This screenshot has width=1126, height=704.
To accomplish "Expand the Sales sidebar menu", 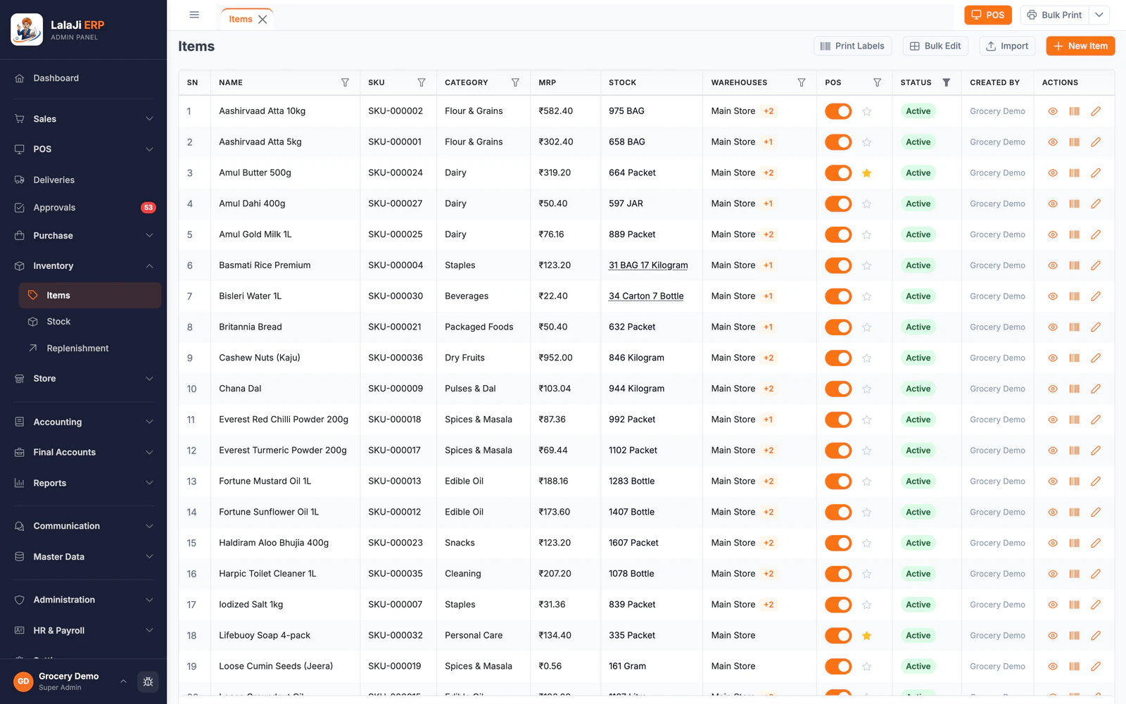I will (84, 119).
